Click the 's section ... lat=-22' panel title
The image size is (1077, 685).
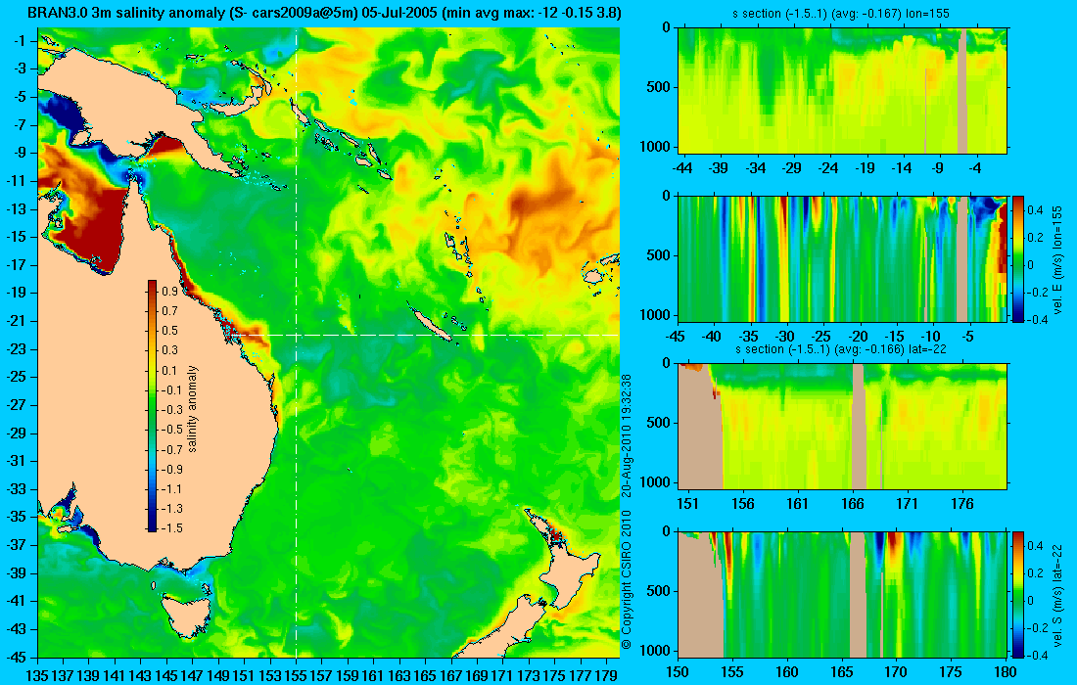[841, 348]
